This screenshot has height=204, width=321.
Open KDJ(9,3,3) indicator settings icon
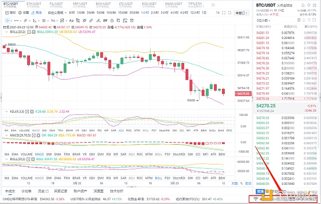27,112
